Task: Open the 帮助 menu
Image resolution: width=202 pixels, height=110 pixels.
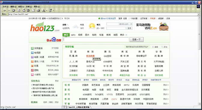Action: pyautogui.click(x=37, y=7)
